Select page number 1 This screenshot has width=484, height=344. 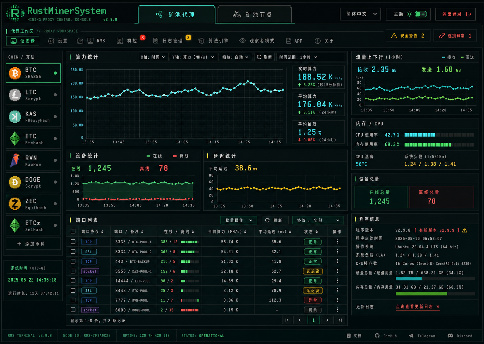click(313, 320)
